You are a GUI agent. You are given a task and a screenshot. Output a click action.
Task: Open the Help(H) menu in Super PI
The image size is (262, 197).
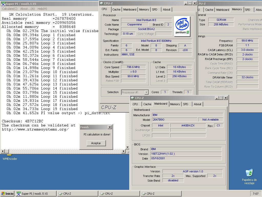(42, 9)
